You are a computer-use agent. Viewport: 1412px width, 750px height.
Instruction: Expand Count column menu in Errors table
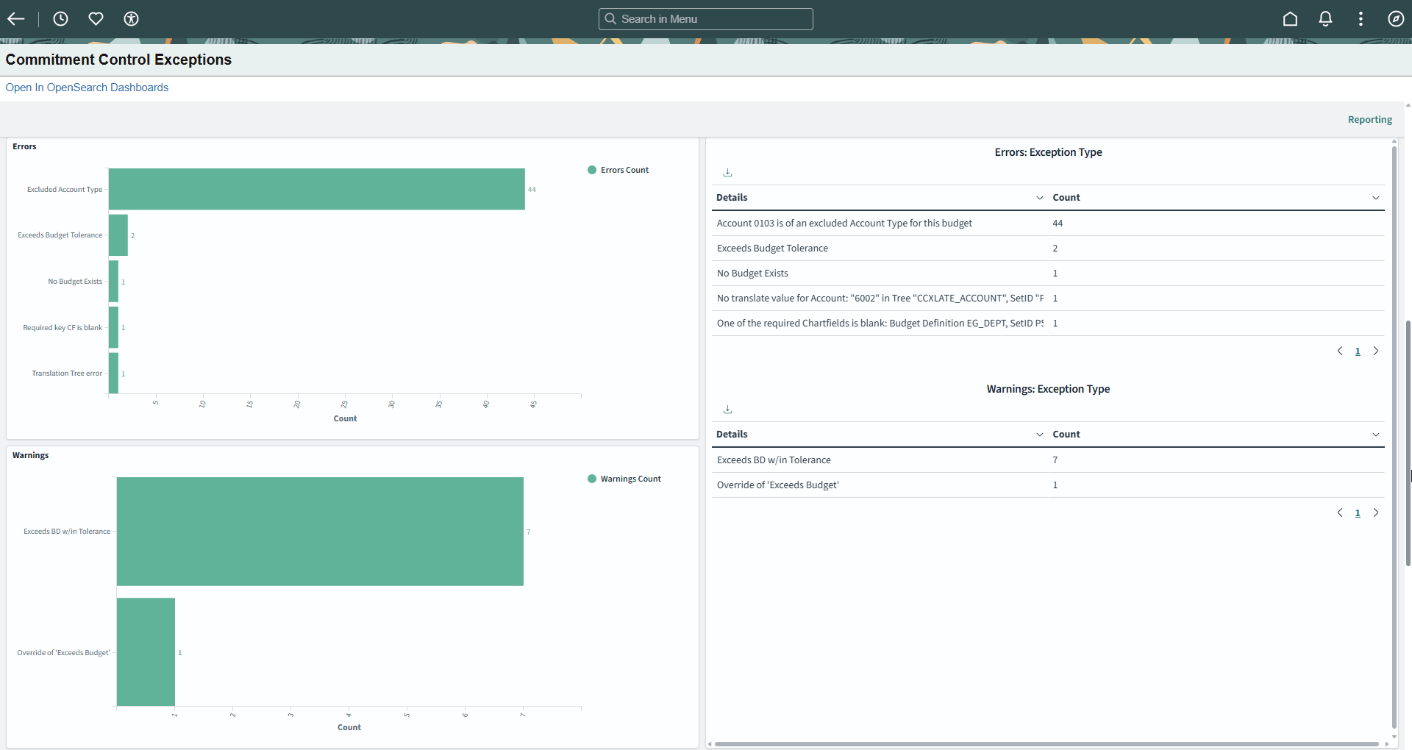pyautogui.click(x=1375, y=198)
